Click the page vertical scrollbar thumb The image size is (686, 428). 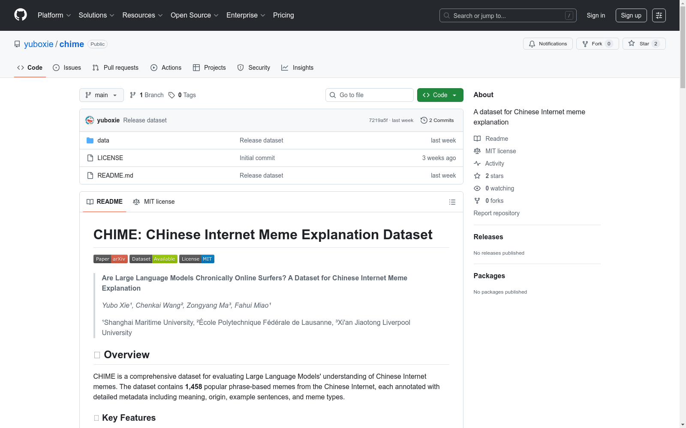click(x=683, y=47)
